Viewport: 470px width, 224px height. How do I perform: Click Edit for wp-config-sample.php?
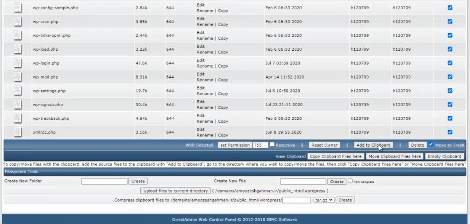201,5
